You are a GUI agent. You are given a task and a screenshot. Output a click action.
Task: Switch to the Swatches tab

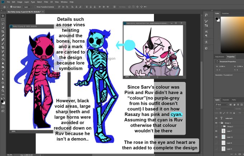pos(225,14)
